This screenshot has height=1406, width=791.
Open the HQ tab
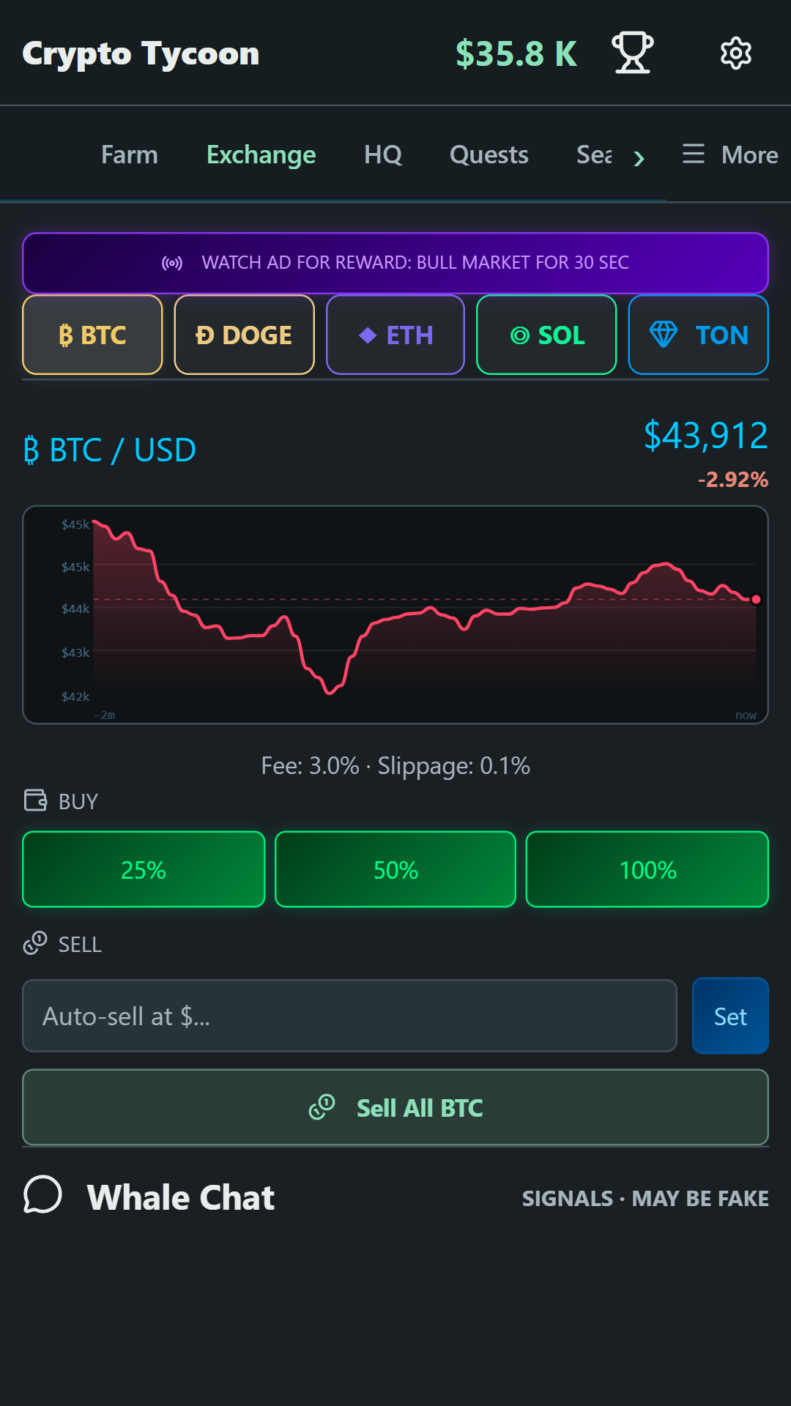(383, 155)
